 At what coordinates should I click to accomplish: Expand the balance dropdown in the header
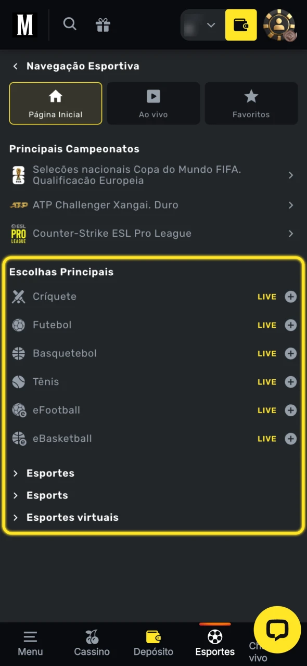210,24
